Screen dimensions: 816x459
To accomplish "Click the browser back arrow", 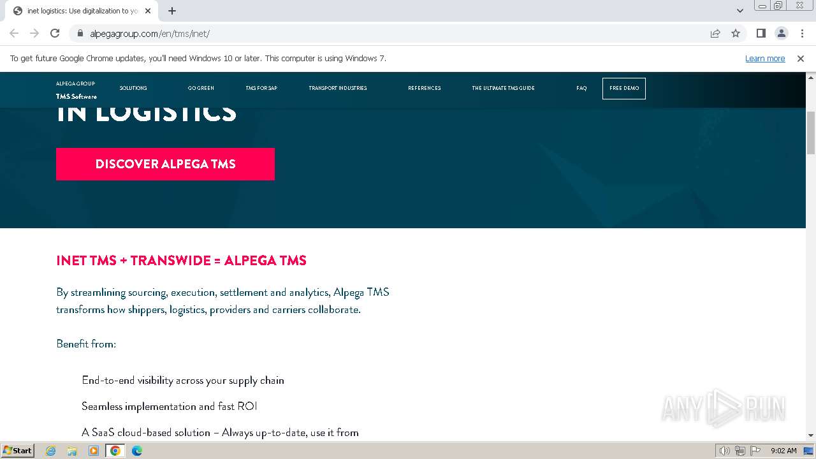I will pyautogui.click(x=14, y=33).
